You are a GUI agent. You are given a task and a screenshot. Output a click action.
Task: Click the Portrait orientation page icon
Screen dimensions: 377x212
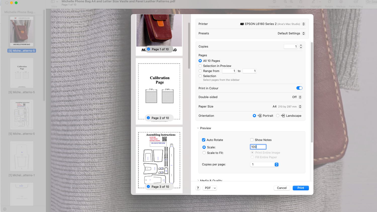260,116
